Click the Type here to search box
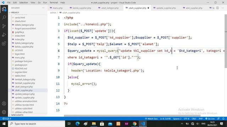The image size is (227, 127). coord(37,124)
